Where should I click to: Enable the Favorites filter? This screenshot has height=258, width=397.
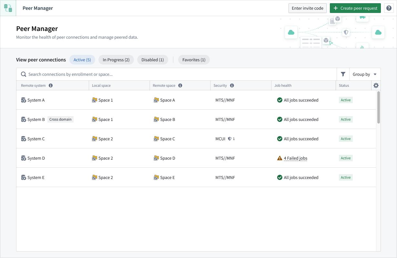194,60
